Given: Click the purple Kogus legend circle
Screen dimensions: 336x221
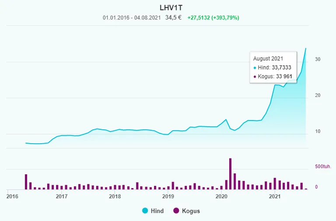Looking at the screenshot, I should tap(176, 211).
